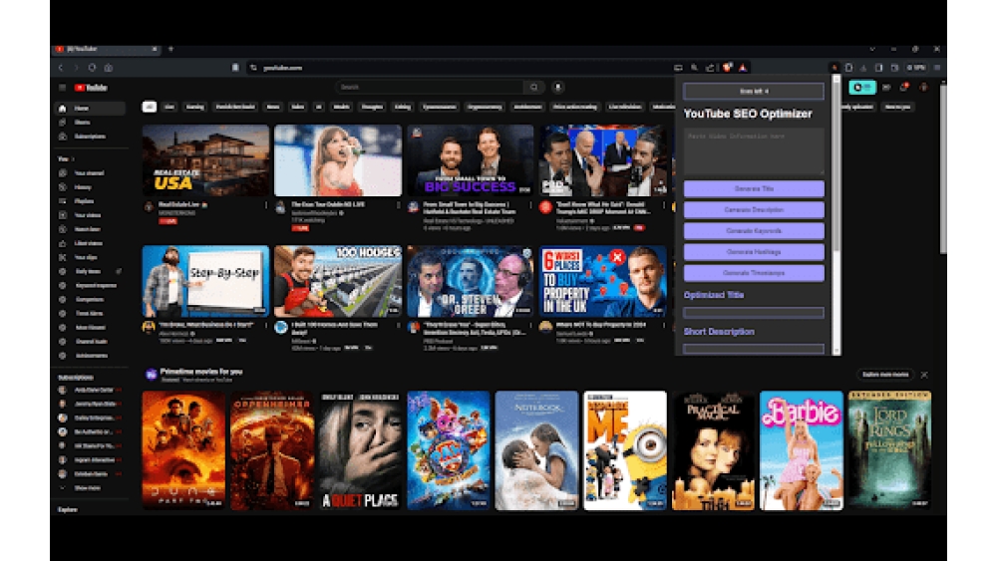997x561 pixels.
Task: Open the 100 Houses video options menu
Action: point(398,325)
